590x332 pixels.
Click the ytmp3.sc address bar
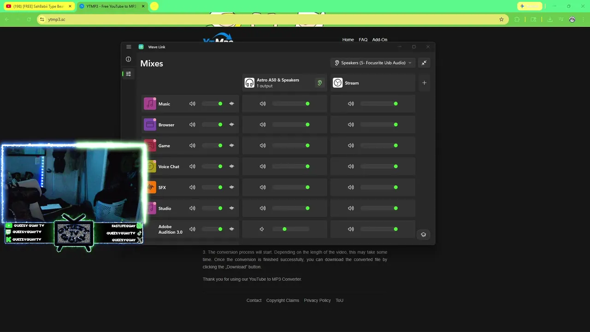(272, 19)
